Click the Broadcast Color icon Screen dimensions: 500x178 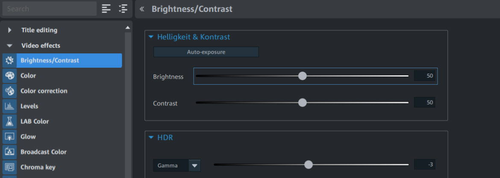tap(9, 152)
